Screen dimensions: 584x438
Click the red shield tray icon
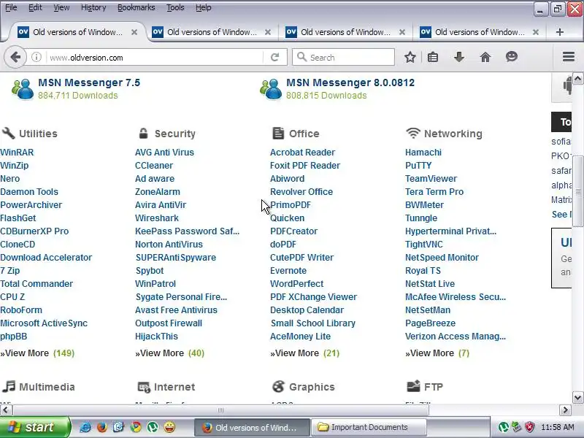point(529,427)
